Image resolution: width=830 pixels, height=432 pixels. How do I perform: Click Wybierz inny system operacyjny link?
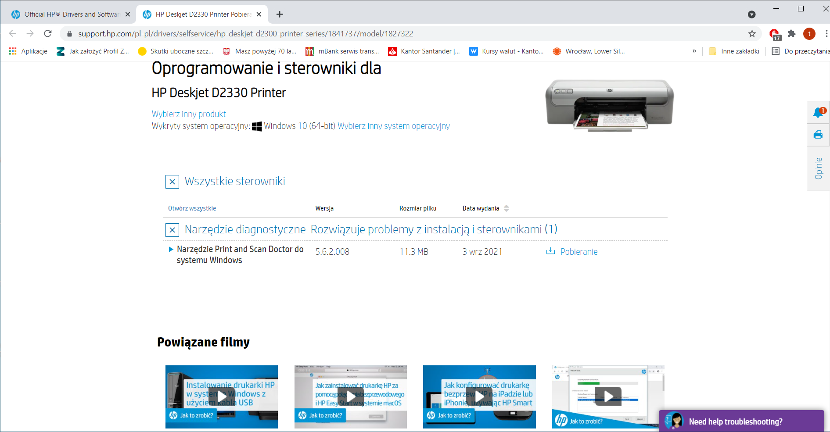pyautogui.click(x=394, y=126)
